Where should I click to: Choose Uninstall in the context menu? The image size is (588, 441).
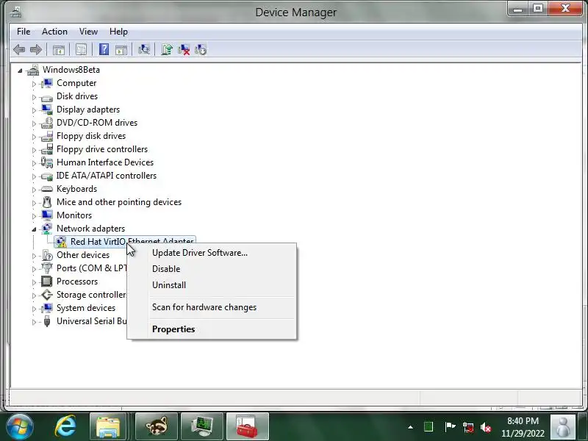click(212, 285)
